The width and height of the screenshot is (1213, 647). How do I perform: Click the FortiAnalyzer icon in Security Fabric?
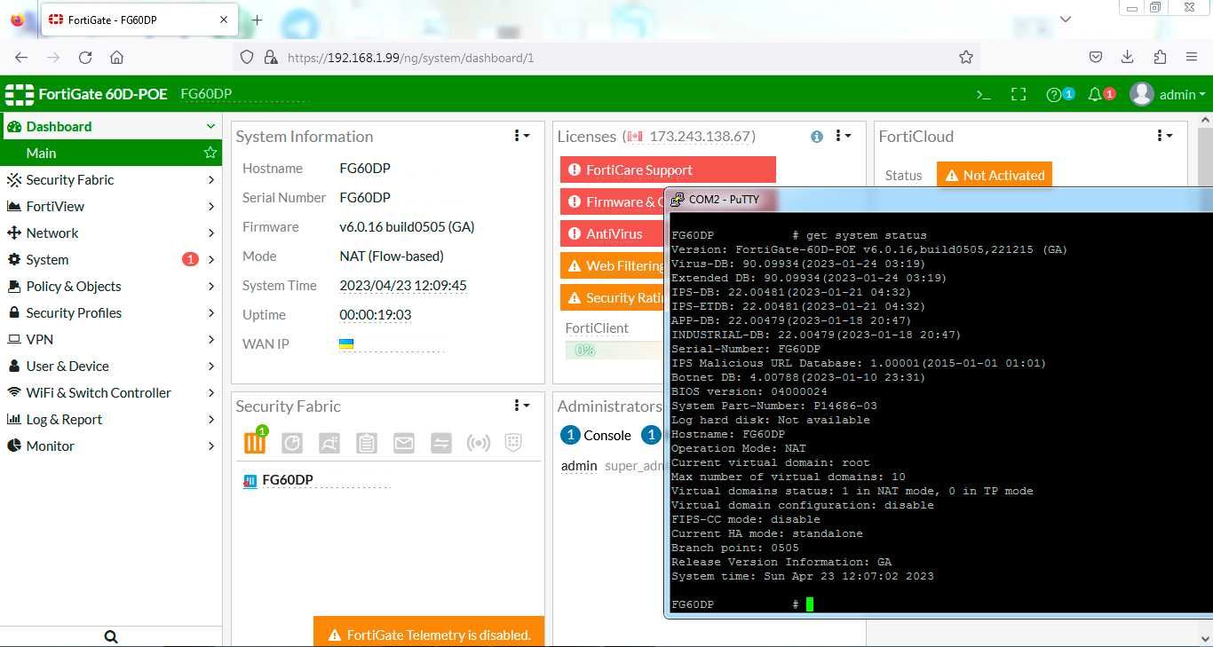pos(292,443)
